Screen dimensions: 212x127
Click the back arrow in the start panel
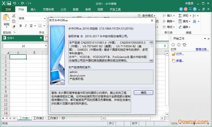click(x=173, y=45)
